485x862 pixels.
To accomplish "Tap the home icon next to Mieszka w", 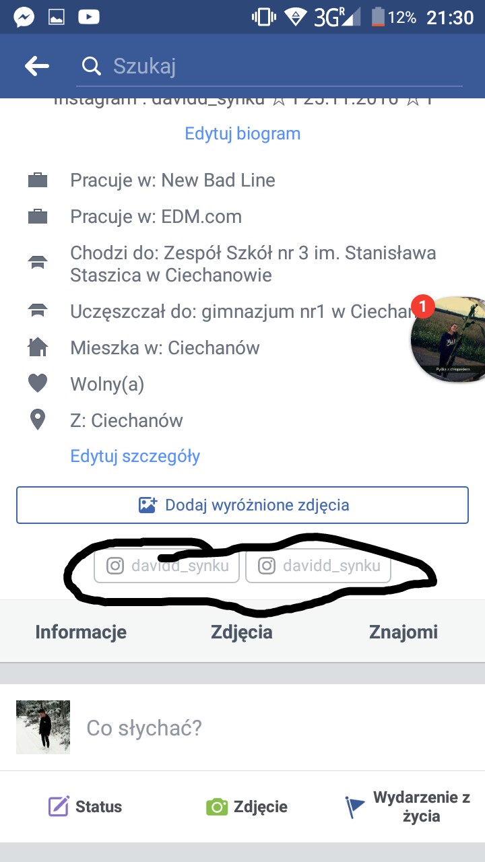I will pyautogui.click(x=38, y=347).
